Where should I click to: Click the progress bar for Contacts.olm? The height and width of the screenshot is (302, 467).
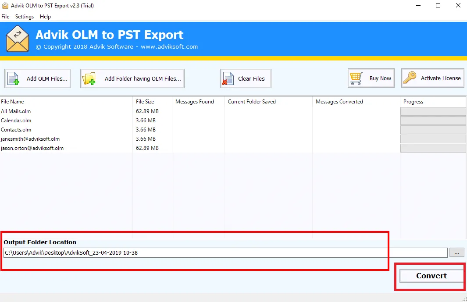(433, 130)
